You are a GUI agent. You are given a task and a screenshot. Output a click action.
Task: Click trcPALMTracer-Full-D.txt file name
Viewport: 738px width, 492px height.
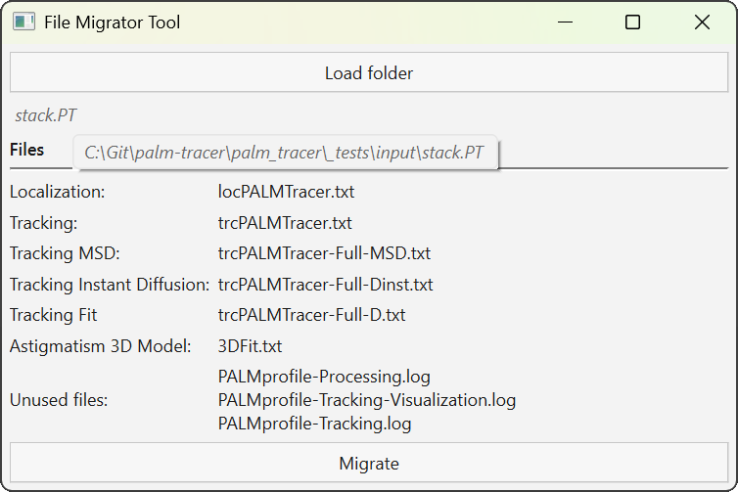[x=311, y=315]
